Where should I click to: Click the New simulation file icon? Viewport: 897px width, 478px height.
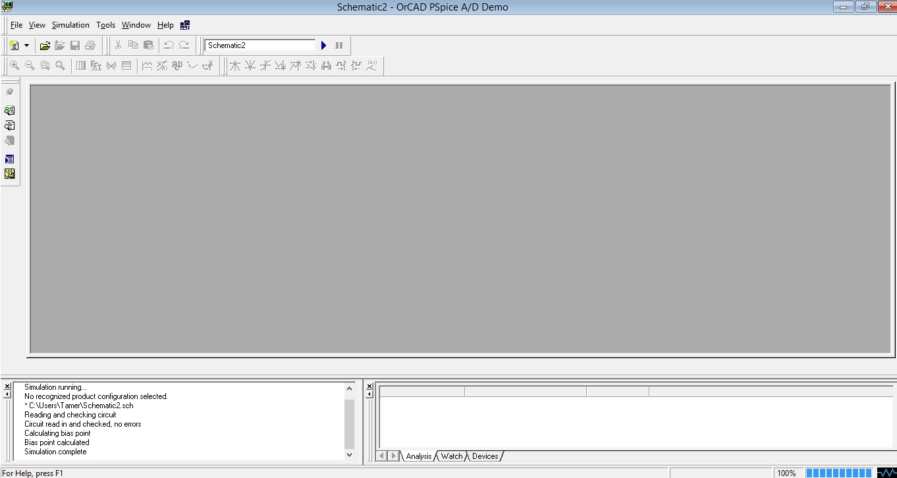pos(14,45)
